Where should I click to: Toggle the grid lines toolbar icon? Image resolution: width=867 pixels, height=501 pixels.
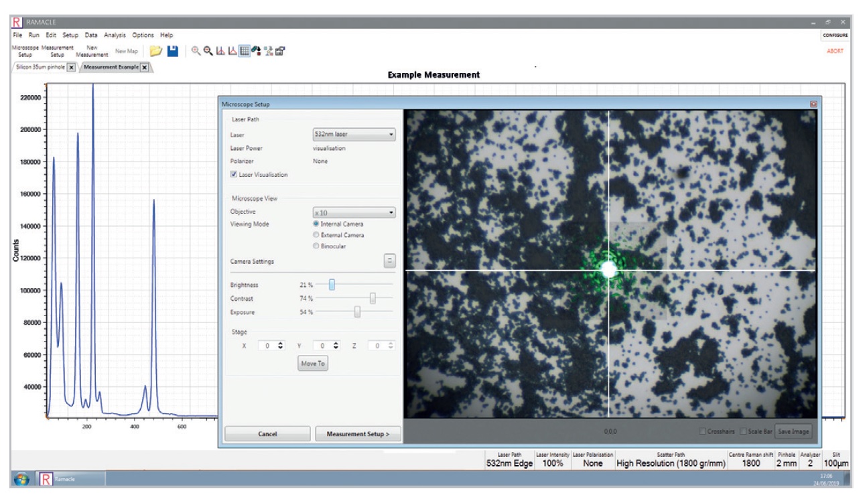tap(245, 51)
